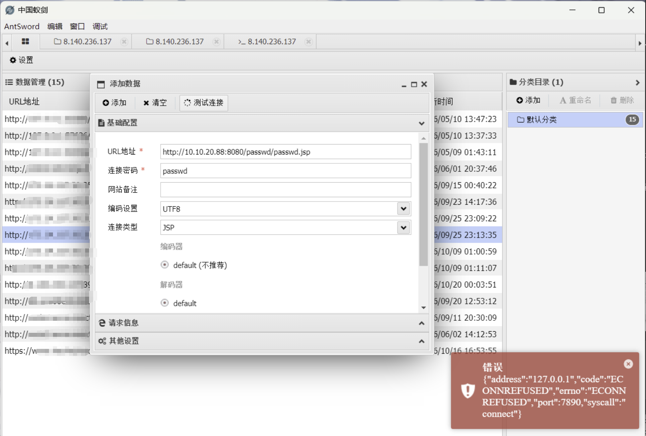Open the 编码设置 UTF8 dropdown

tap(403, 209)
